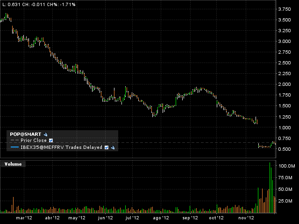Click the Volume panel label

[13, 164]
